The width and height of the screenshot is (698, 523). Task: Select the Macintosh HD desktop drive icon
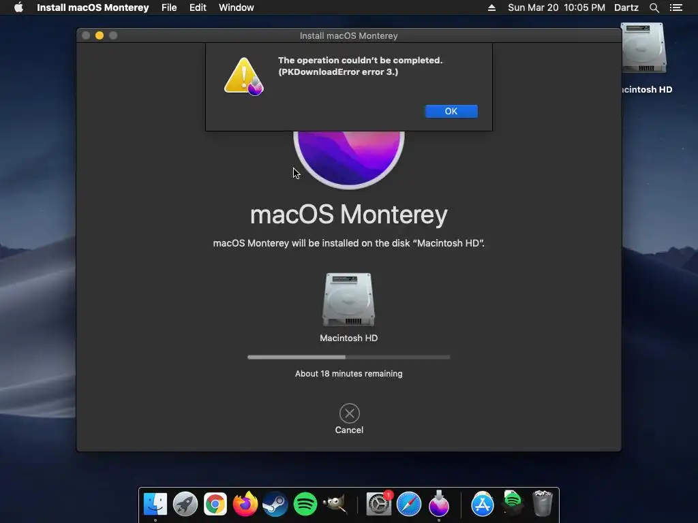coord(643,48)
